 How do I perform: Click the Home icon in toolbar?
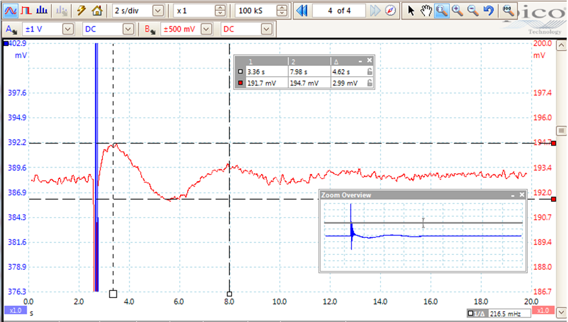tap(97, 10)
